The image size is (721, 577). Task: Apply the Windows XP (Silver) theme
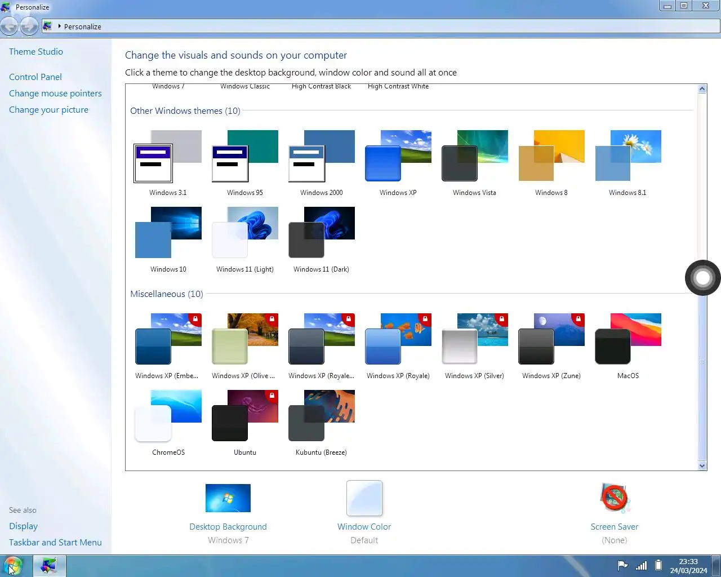point(475,346)
